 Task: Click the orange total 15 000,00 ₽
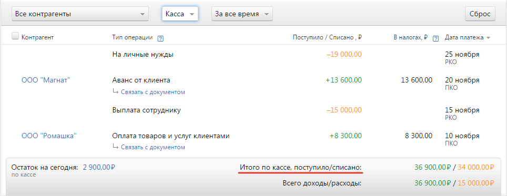coord(476,183)
